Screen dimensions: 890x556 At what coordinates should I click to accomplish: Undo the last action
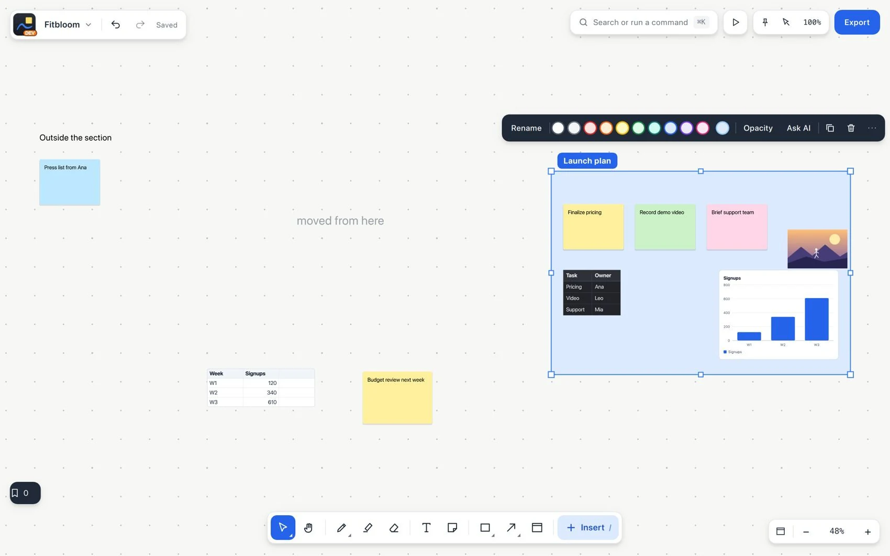coord(116,25)
